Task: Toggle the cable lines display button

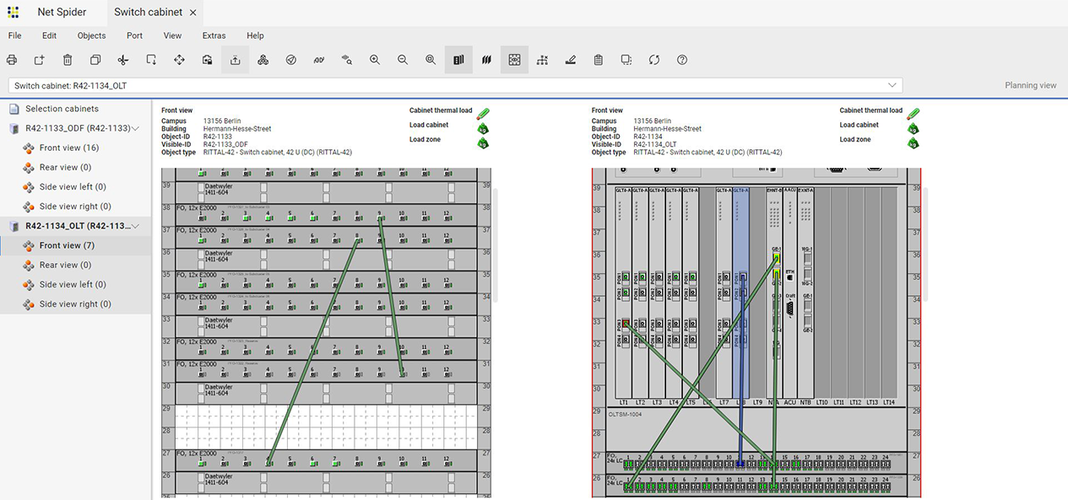Action: 486,60
